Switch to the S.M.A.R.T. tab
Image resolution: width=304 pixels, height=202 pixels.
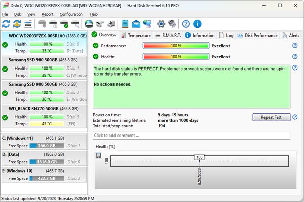[x=168, y=36]
